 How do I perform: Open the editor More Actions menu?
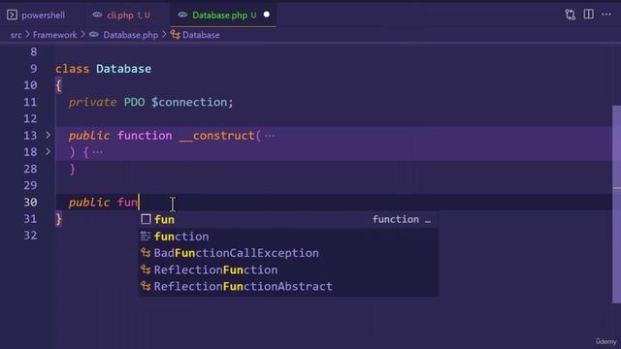tap(606, 15)
